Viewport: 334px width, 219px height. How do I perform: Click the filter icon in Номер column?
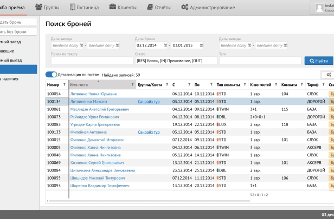click(64, 85)
